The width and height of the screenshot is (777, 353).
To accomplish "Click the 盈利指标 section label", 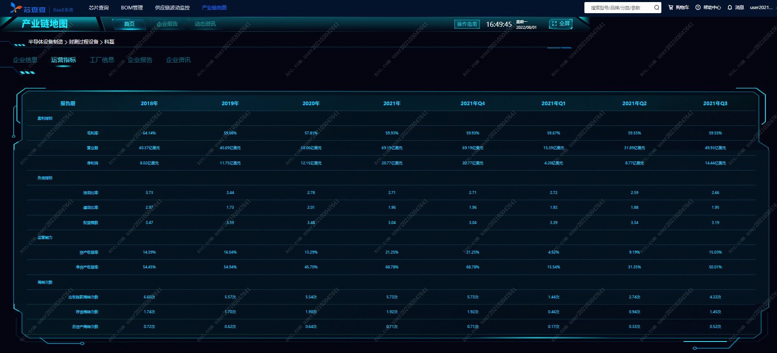I will pyautogui.click(x=45, y=118).
